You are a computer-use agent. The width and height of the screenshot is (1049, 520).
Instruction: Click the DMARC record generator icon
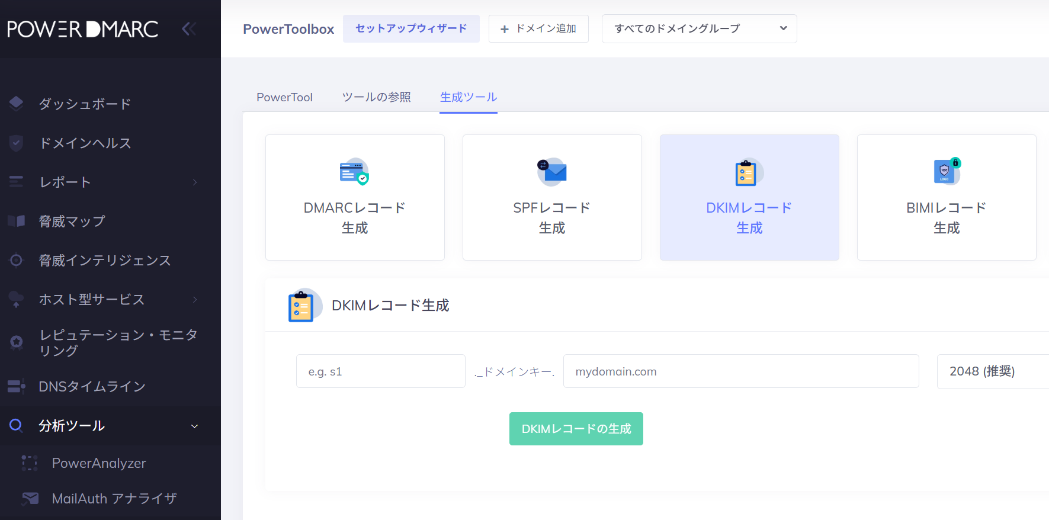point(354,172)
